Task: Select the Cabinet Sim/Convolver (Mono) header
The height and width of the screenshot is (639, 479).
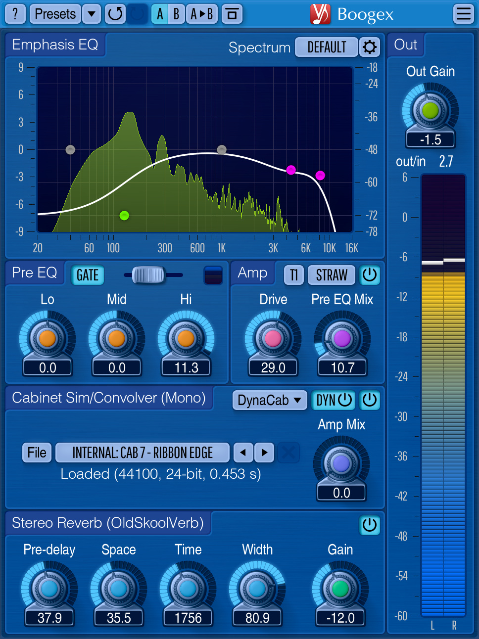Action: tap(109, 398)
